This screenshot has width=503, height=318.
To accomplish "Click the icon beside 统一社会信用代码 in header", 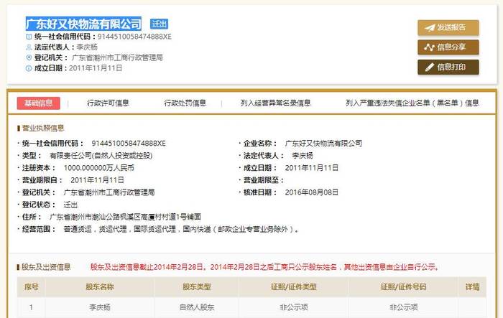I will tap(29, 37).
